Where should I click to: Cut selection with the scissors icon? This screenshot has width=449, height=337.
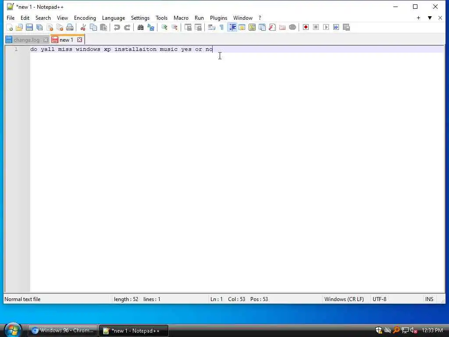pos(83,27)
